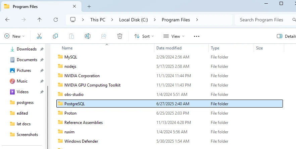Add a new tab

[x=89, y=7]
